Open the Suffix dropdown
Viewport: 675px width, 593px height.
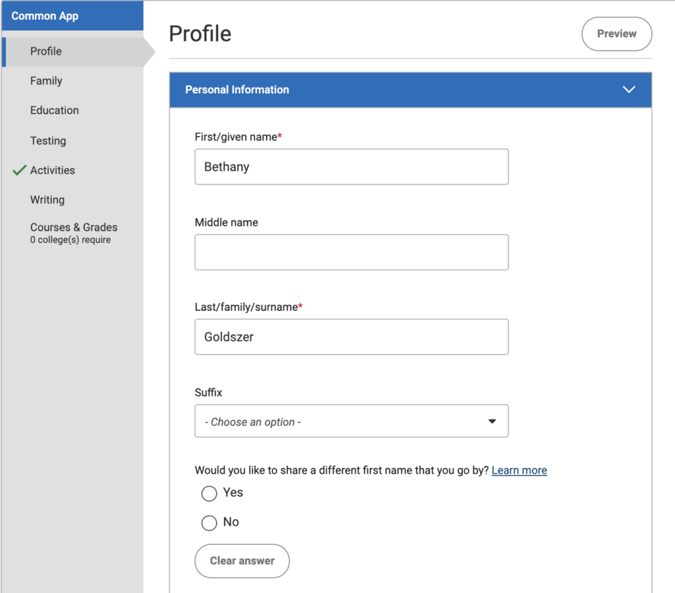tap(351, 421)
